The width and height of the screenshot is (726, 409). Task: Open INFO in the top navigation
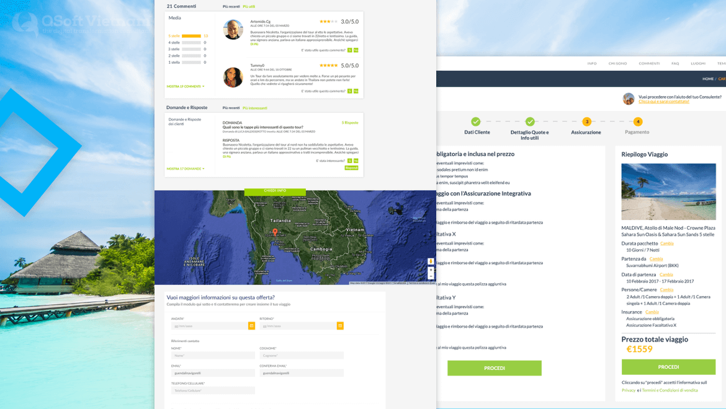pos(592,63)
